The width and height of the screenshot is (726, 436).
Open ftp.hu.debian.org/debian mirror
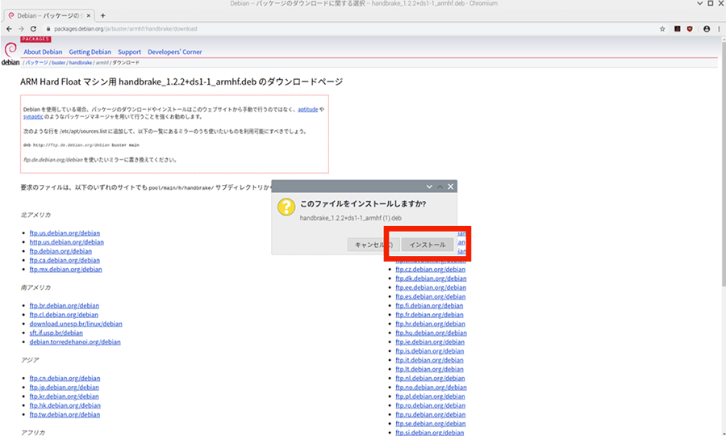click(431, 333)
